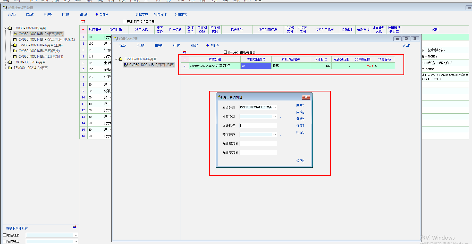Click 保存 in the detail dialog
Screen dimensions: 472x244
[x=300, y=126]
